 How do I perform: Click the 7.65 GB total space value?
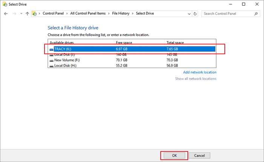172,49
